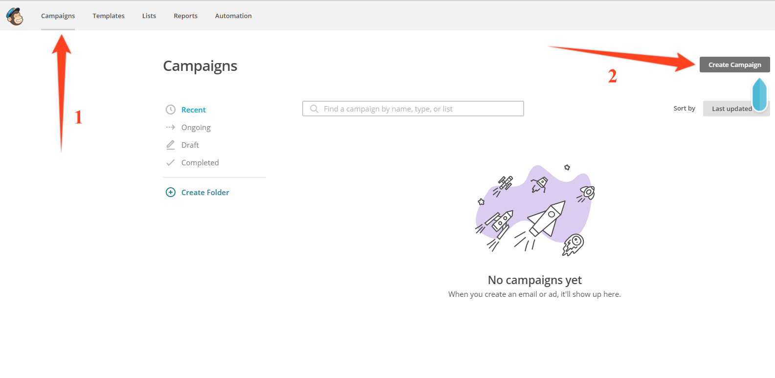Viewport: 775px width, 378px height.
Task: Click the "Sort by" label
Action: pos(684,108)
